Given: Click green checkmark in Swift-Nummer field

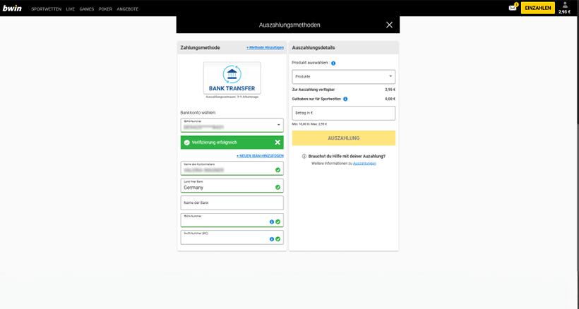Looking at the screenshot, I should pyautogui.click(x=277, y=239).
